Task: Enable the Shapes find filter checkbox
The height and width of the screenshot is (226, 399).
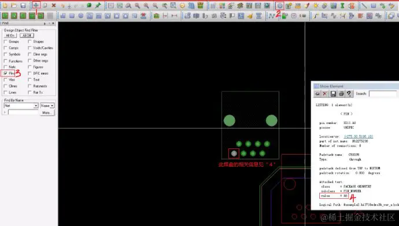Action: pos(29,41)
